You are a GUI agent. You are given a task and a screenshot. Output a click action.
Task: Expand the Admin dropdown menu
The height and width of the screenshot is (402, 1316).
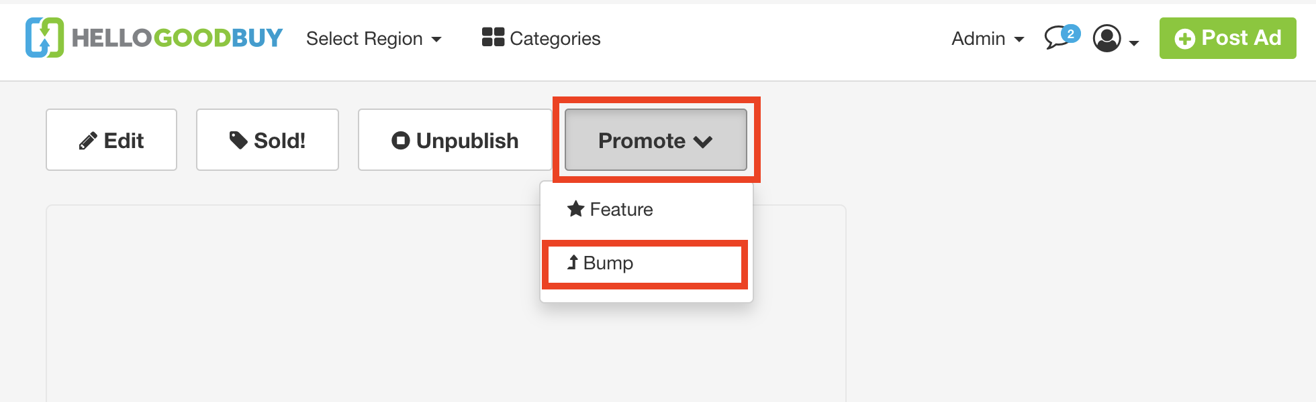(987, 39)
